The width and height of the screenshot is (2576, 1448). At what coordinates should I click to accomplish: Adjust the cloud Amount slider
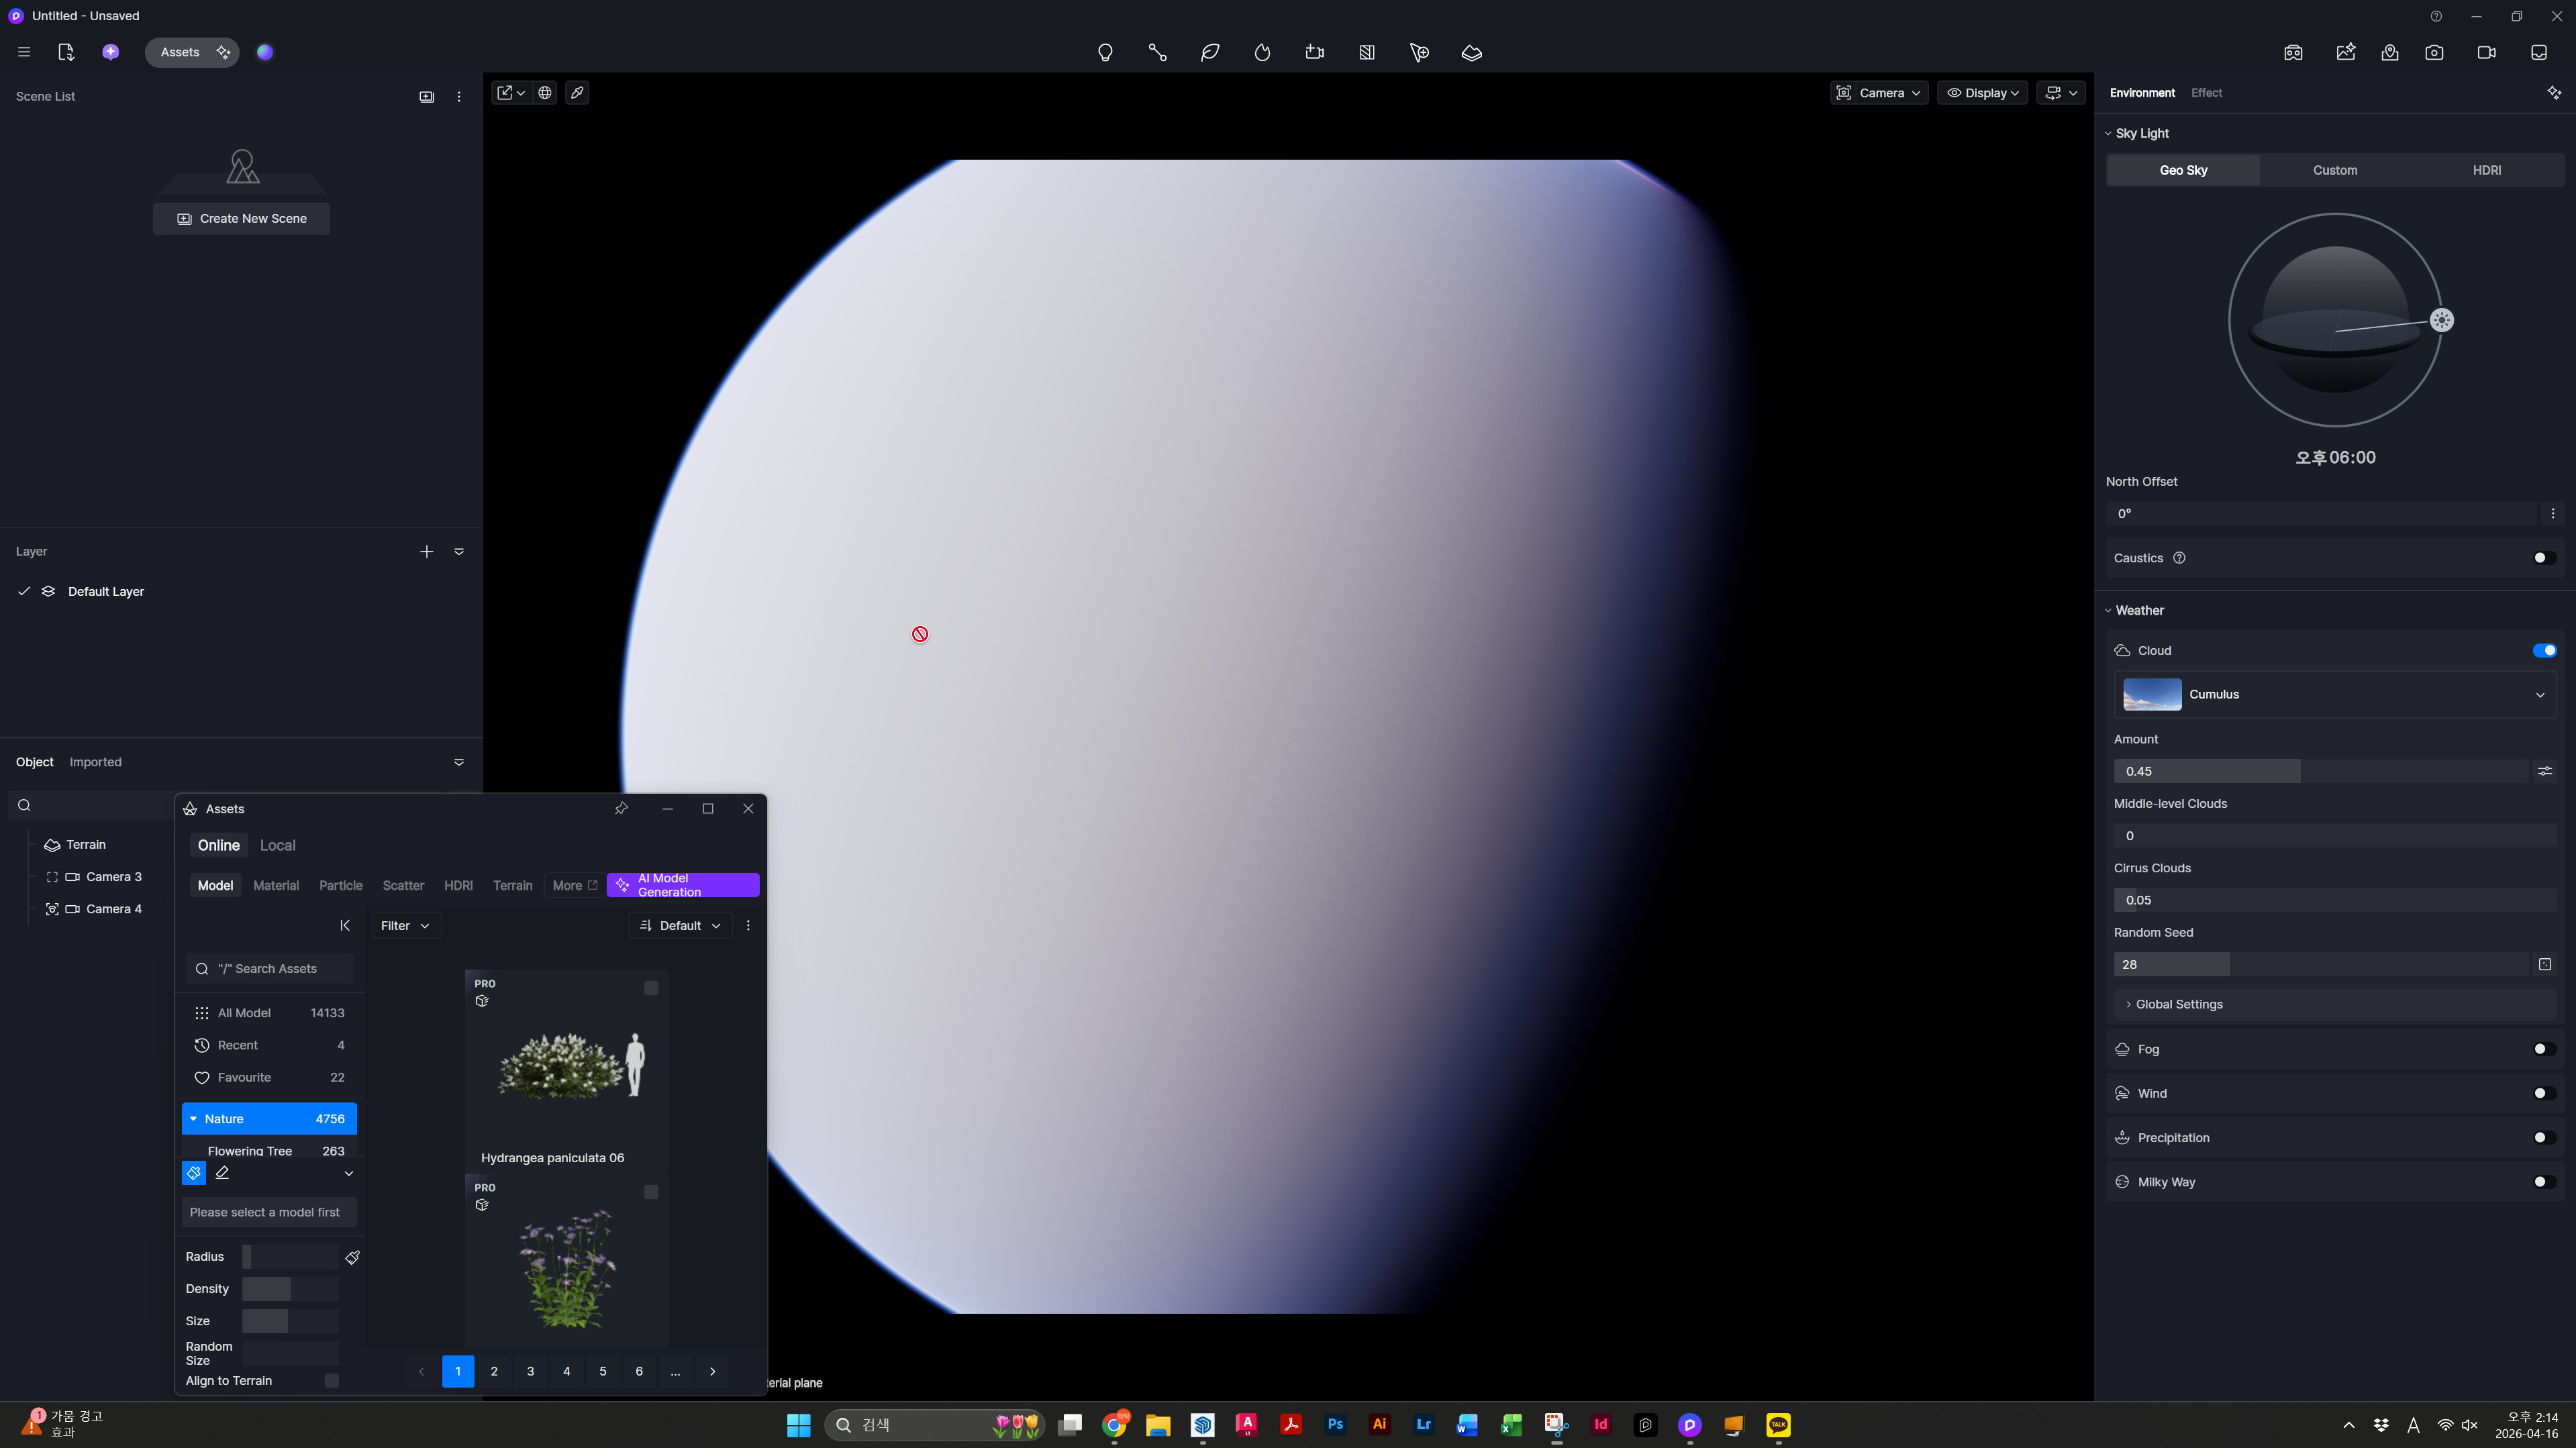pos(2300,771)
